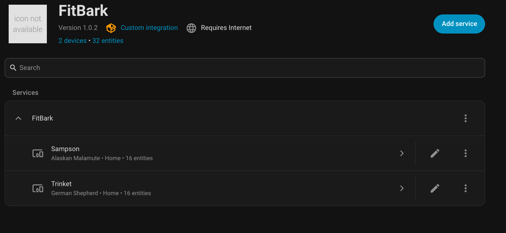Open the Sampson device chevron
Viewport: 506px width, 233px height.
[x=402, y=153]
